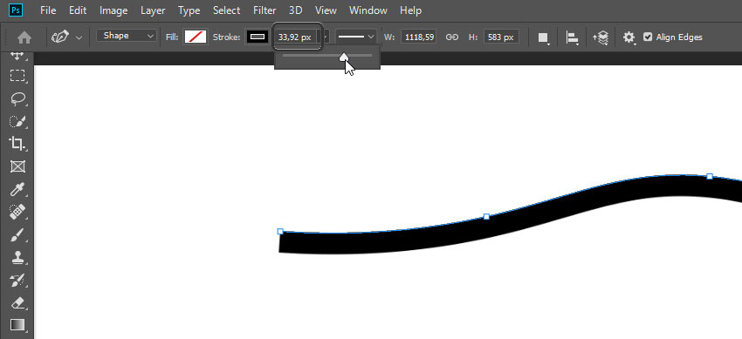This screenshot has width=742, height=339.
Task: Open the path alignment options button
Action: pyautogui.click(x=573, y=37)
